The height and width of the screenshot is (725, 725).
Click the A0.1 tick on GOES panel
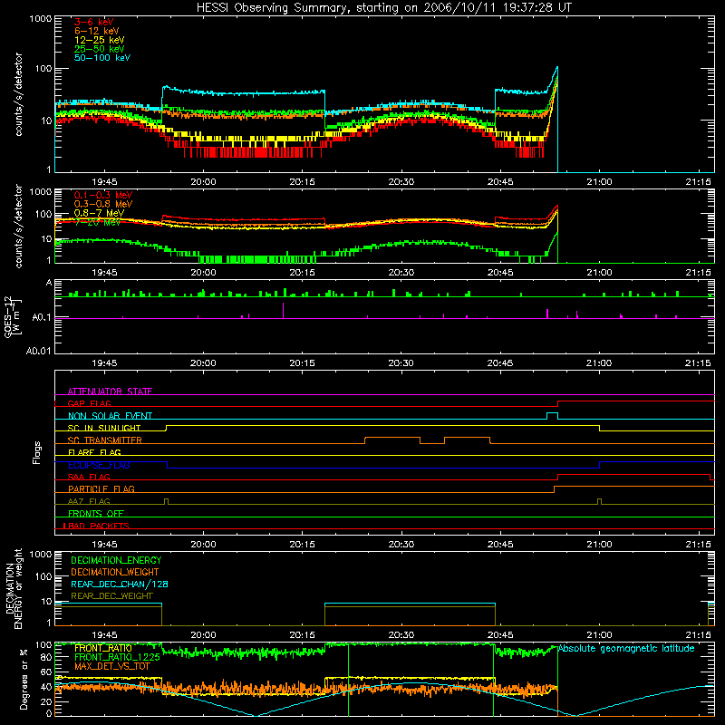(42, 317)
